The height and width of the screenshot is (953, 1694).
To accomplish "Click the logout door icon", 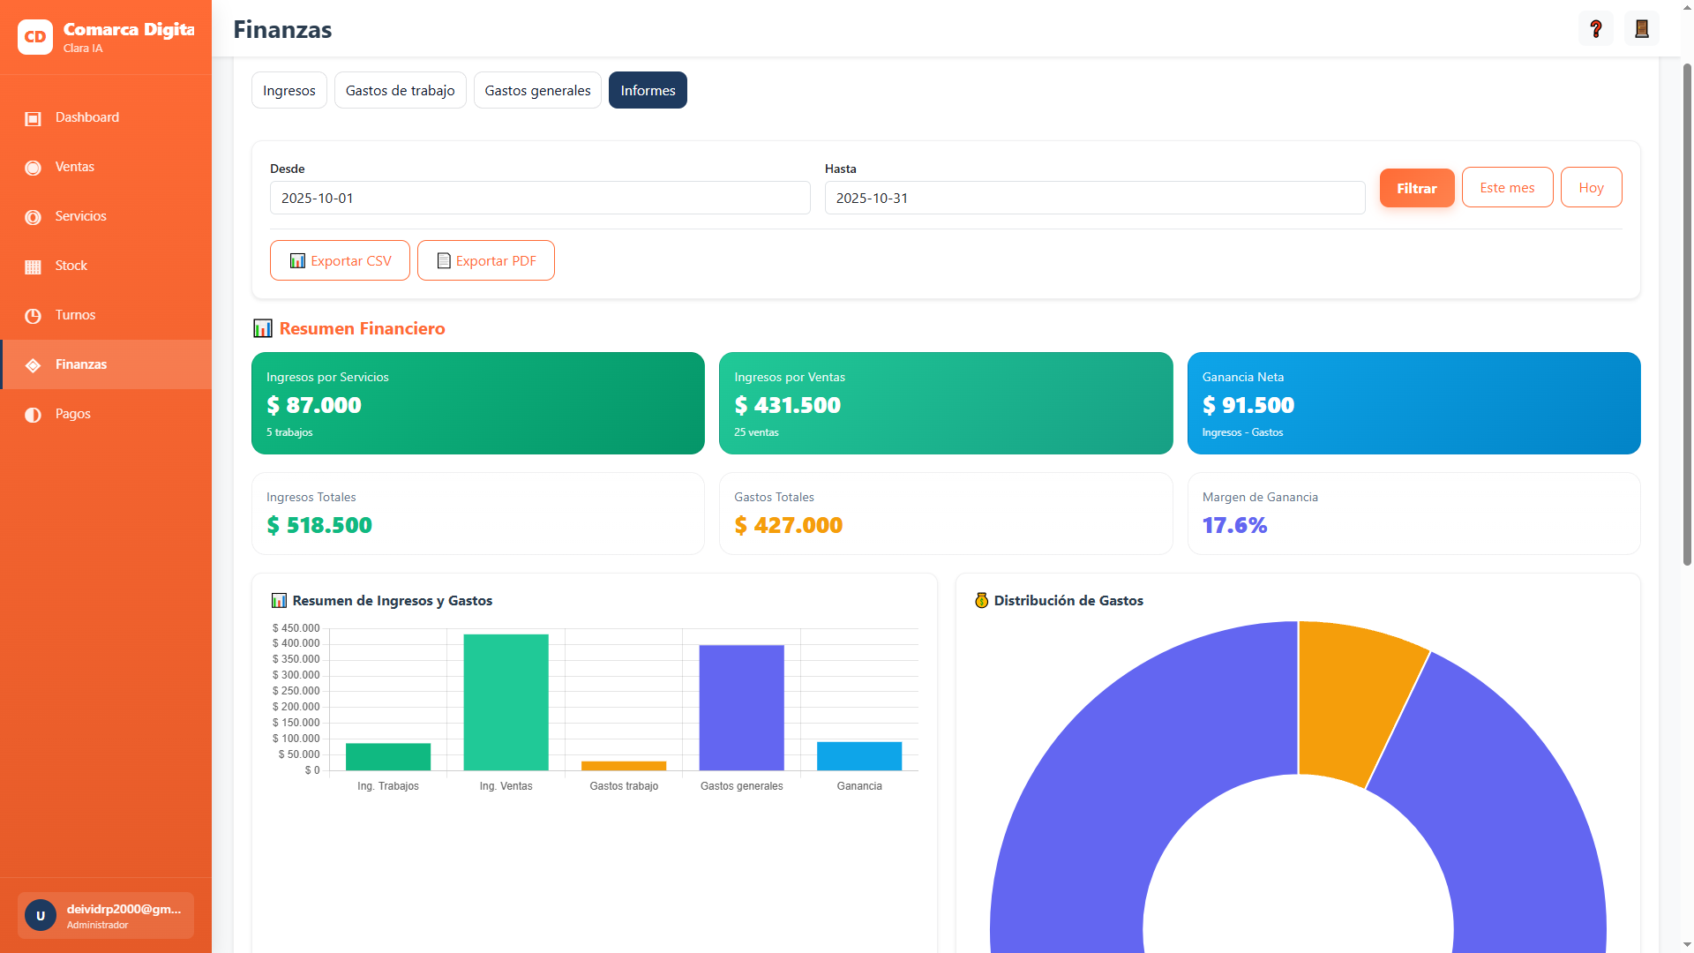I will [1641, 29].
